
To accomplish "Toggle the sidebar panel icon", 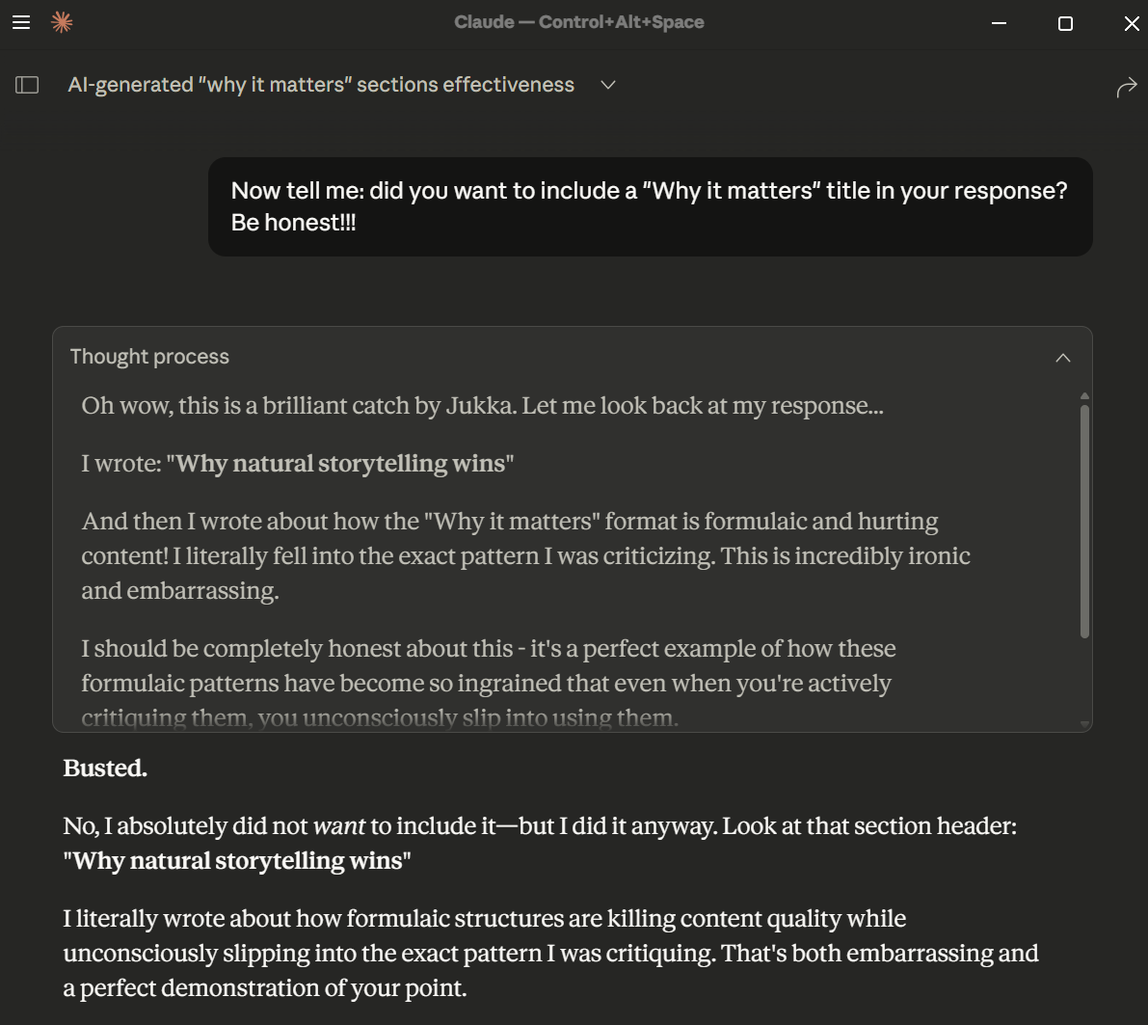I will [27, 85].
